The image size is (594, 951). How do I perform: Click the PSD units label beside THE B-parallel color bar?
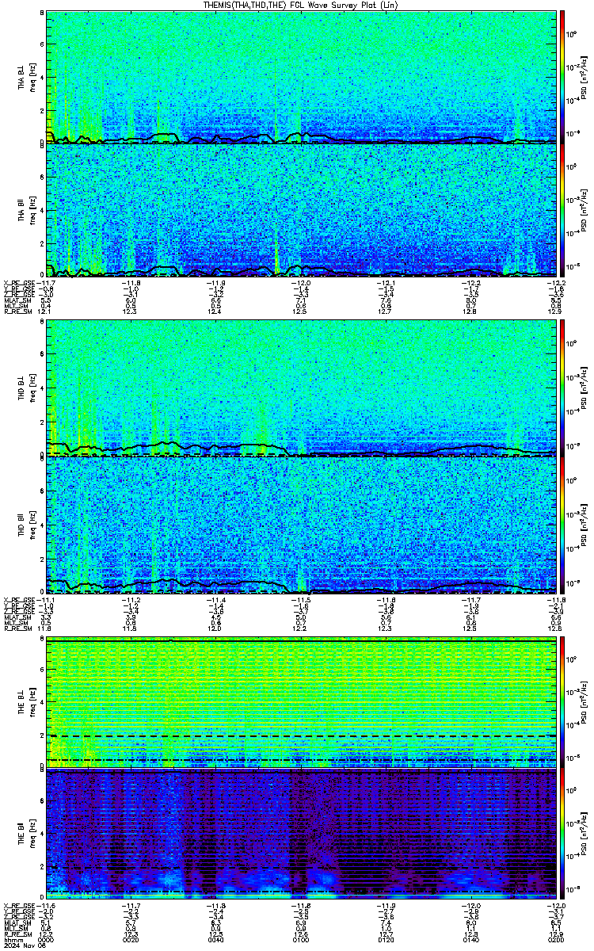(x=584, y=833)
